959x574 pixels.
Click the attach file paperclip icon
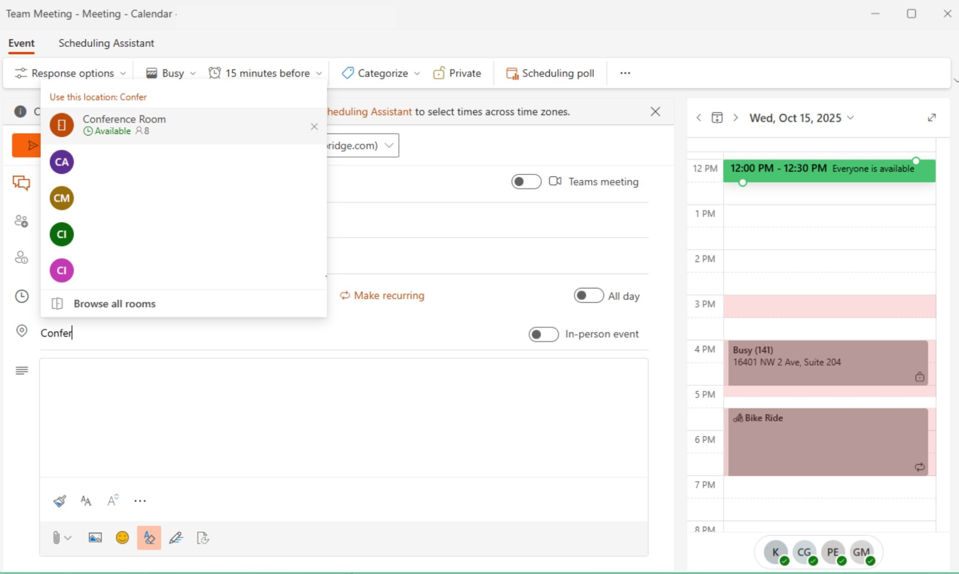click(56, 538)
